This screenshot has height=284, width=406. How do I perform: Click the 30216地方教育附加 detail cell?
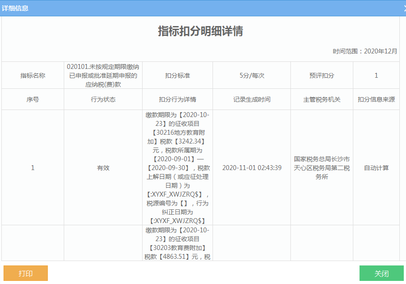[178, 168]
